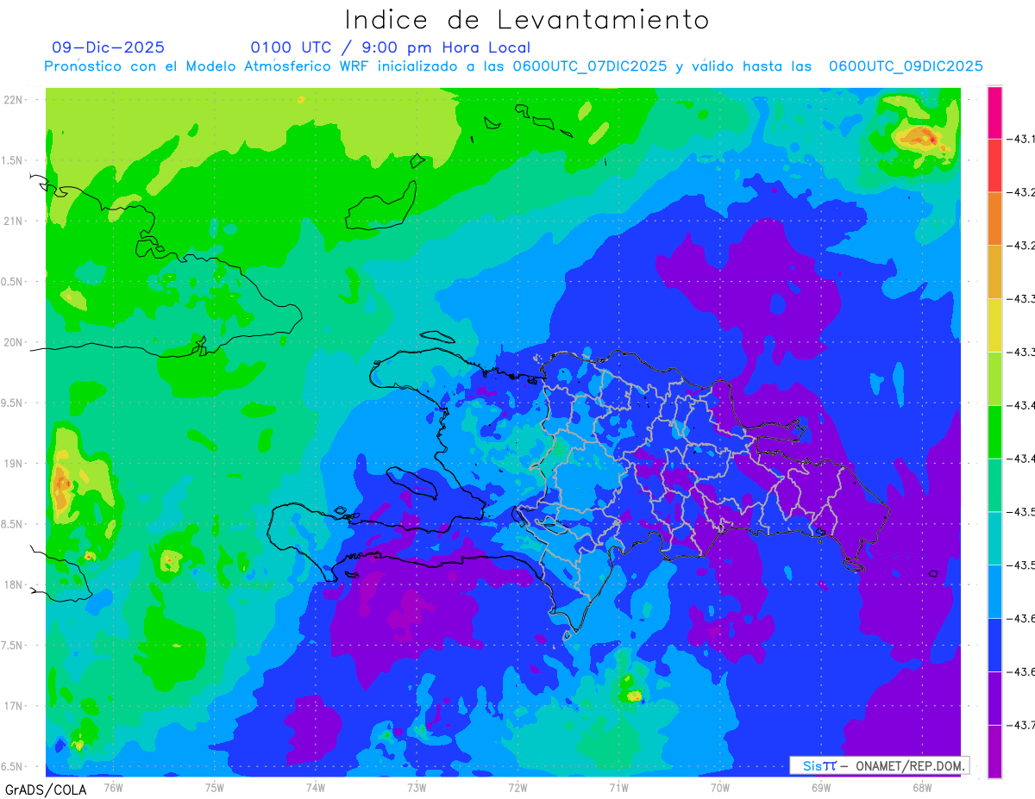Select the light blue legend color swatch
This screenshot has height=799, width=1035.
[x=994, y=592]
